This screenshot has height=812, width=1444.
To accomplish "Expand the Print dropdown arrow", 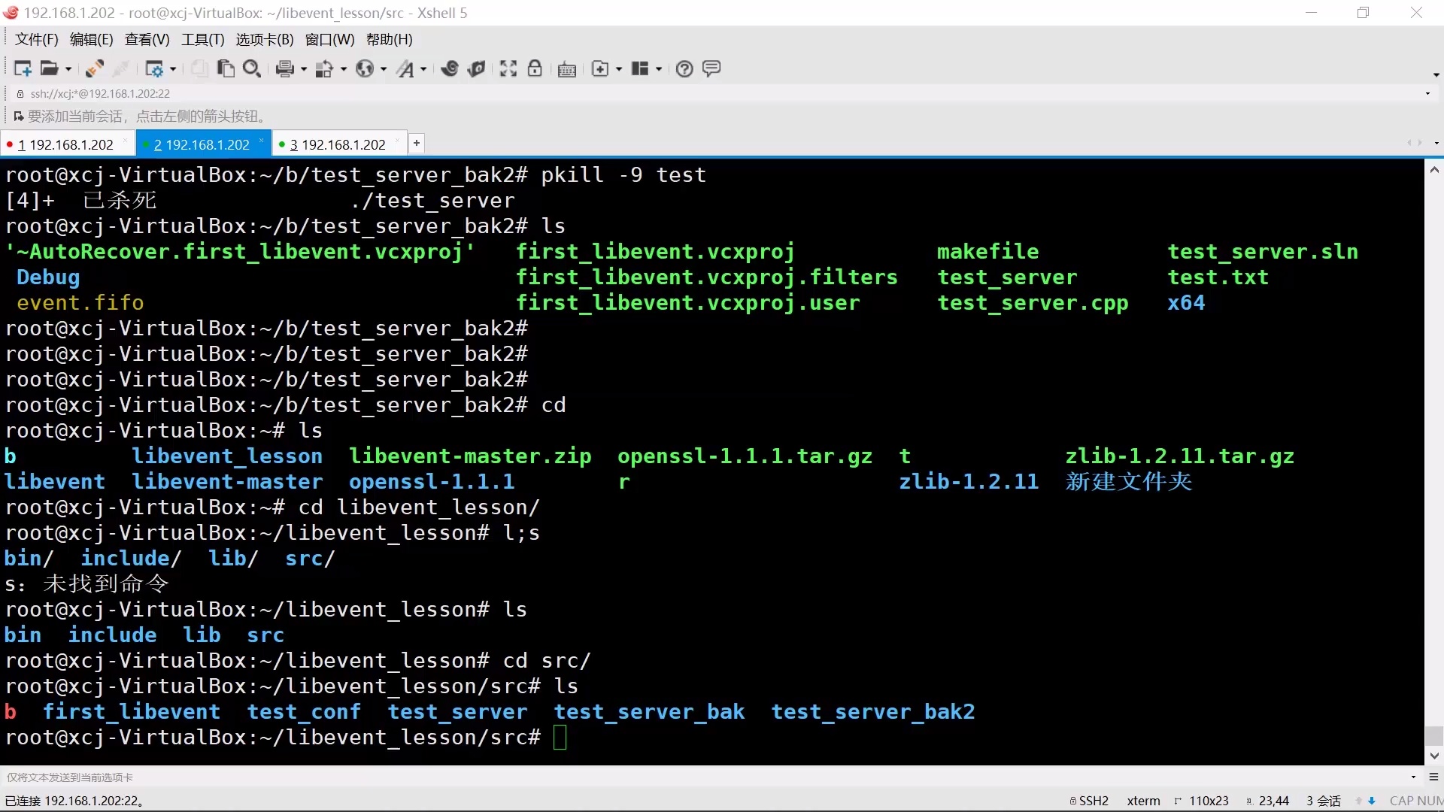I will [x=304, y=69].
